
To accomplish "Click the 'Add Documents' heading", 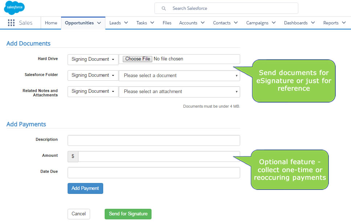I will click(28, 43).
